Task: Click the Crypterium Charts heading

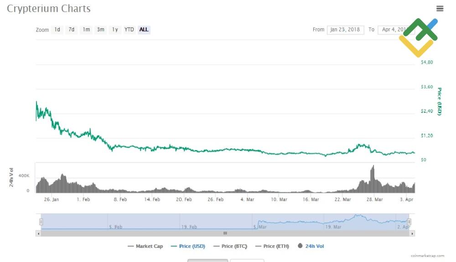Action: (49, 9)
